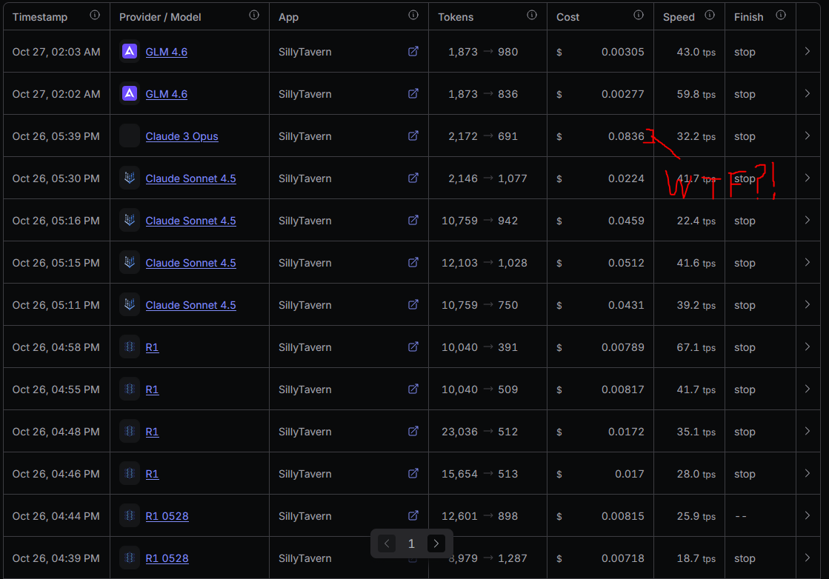Open the R1 0528 link at 04:44 PM

tap(167, 516)
